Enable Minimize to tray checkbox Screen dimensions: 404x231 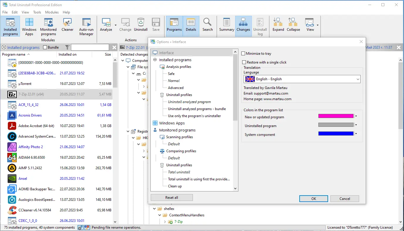(x=243, y=54)
